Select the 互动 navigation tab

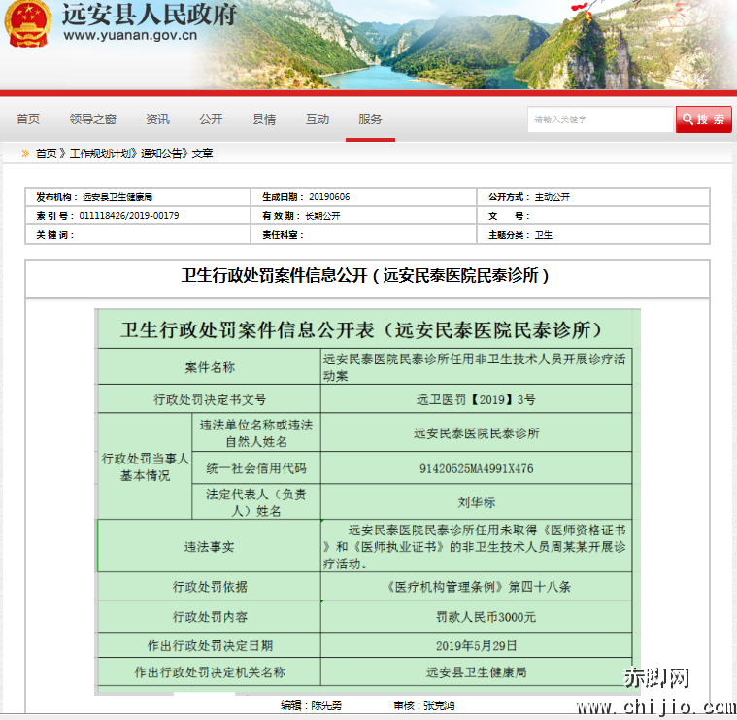click(318, 120)
